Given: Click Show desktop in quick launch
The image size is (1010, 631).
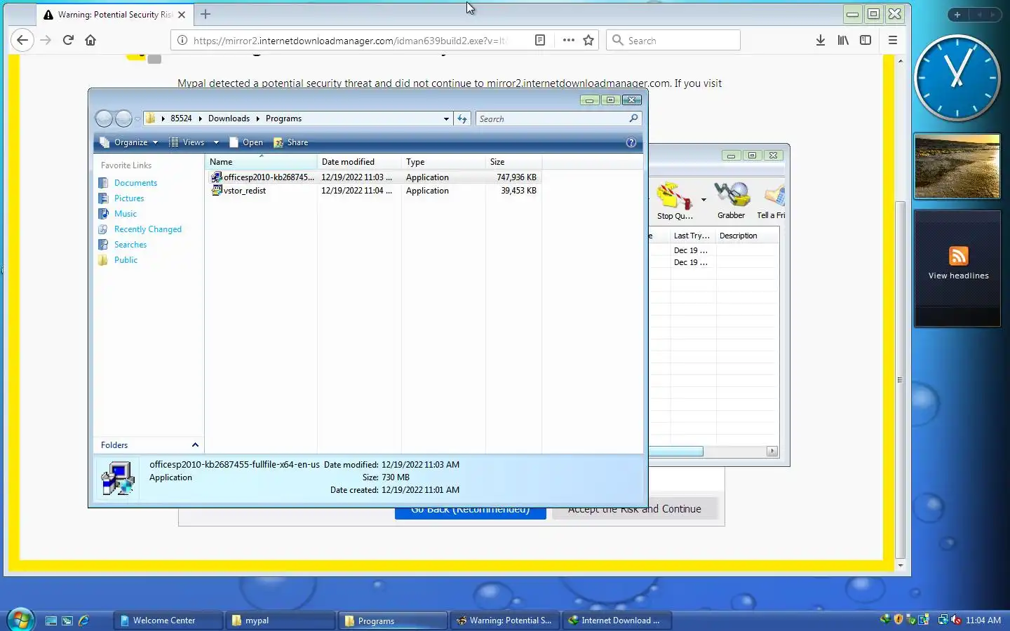Looking at the screenshot, I should point(50,620).
